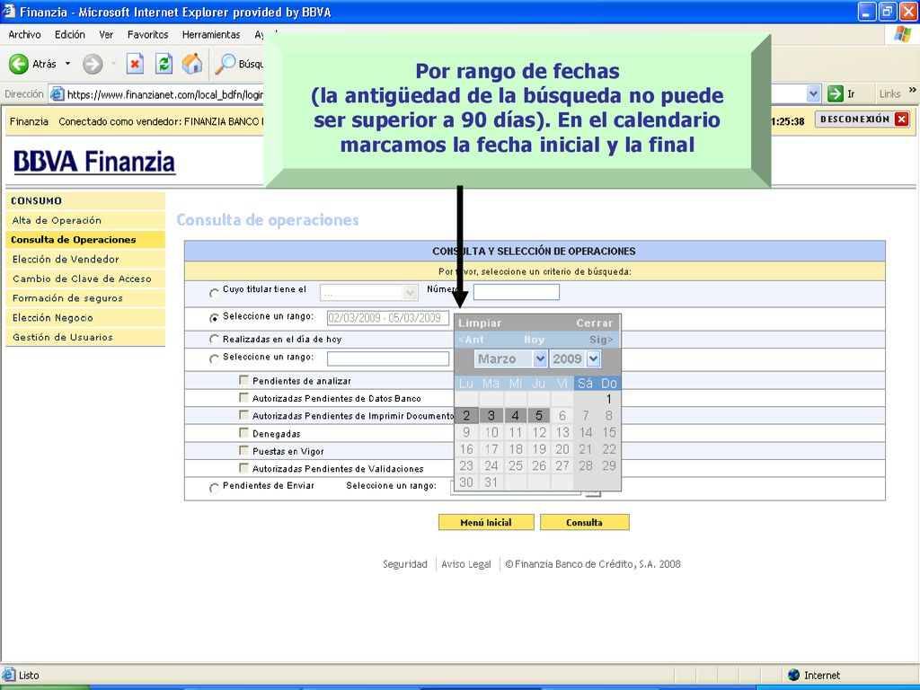The width and height of the screenshot is (920, 690).
Task: Click date range field 02/03/2009 - 05/03/2009
Action: (388, 318)
